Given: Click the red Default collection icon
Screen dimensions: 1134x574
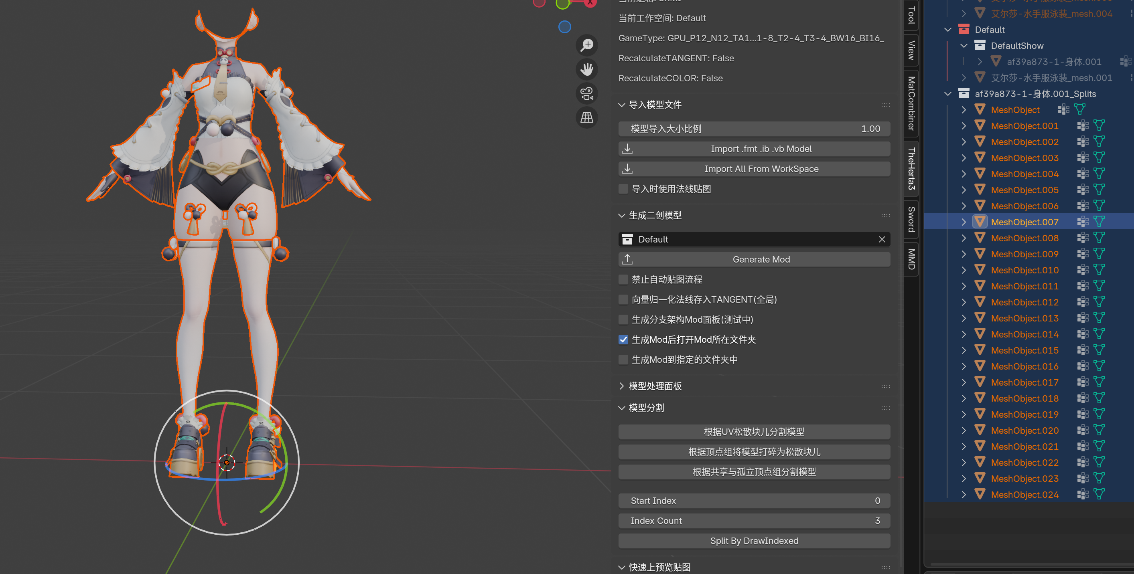Looking at the screenshot, I should point(964,30).
